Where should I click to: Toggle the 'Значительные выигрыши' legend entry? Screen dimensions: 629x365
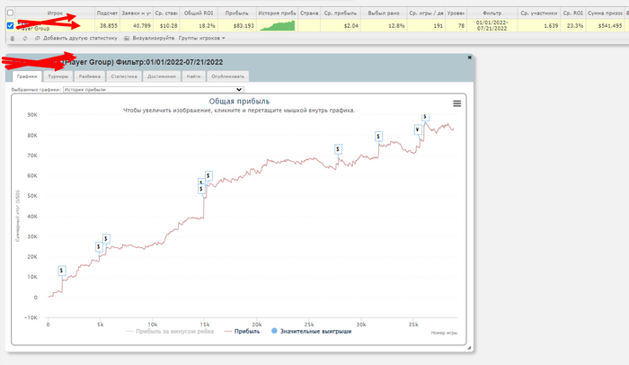[311, 331]
